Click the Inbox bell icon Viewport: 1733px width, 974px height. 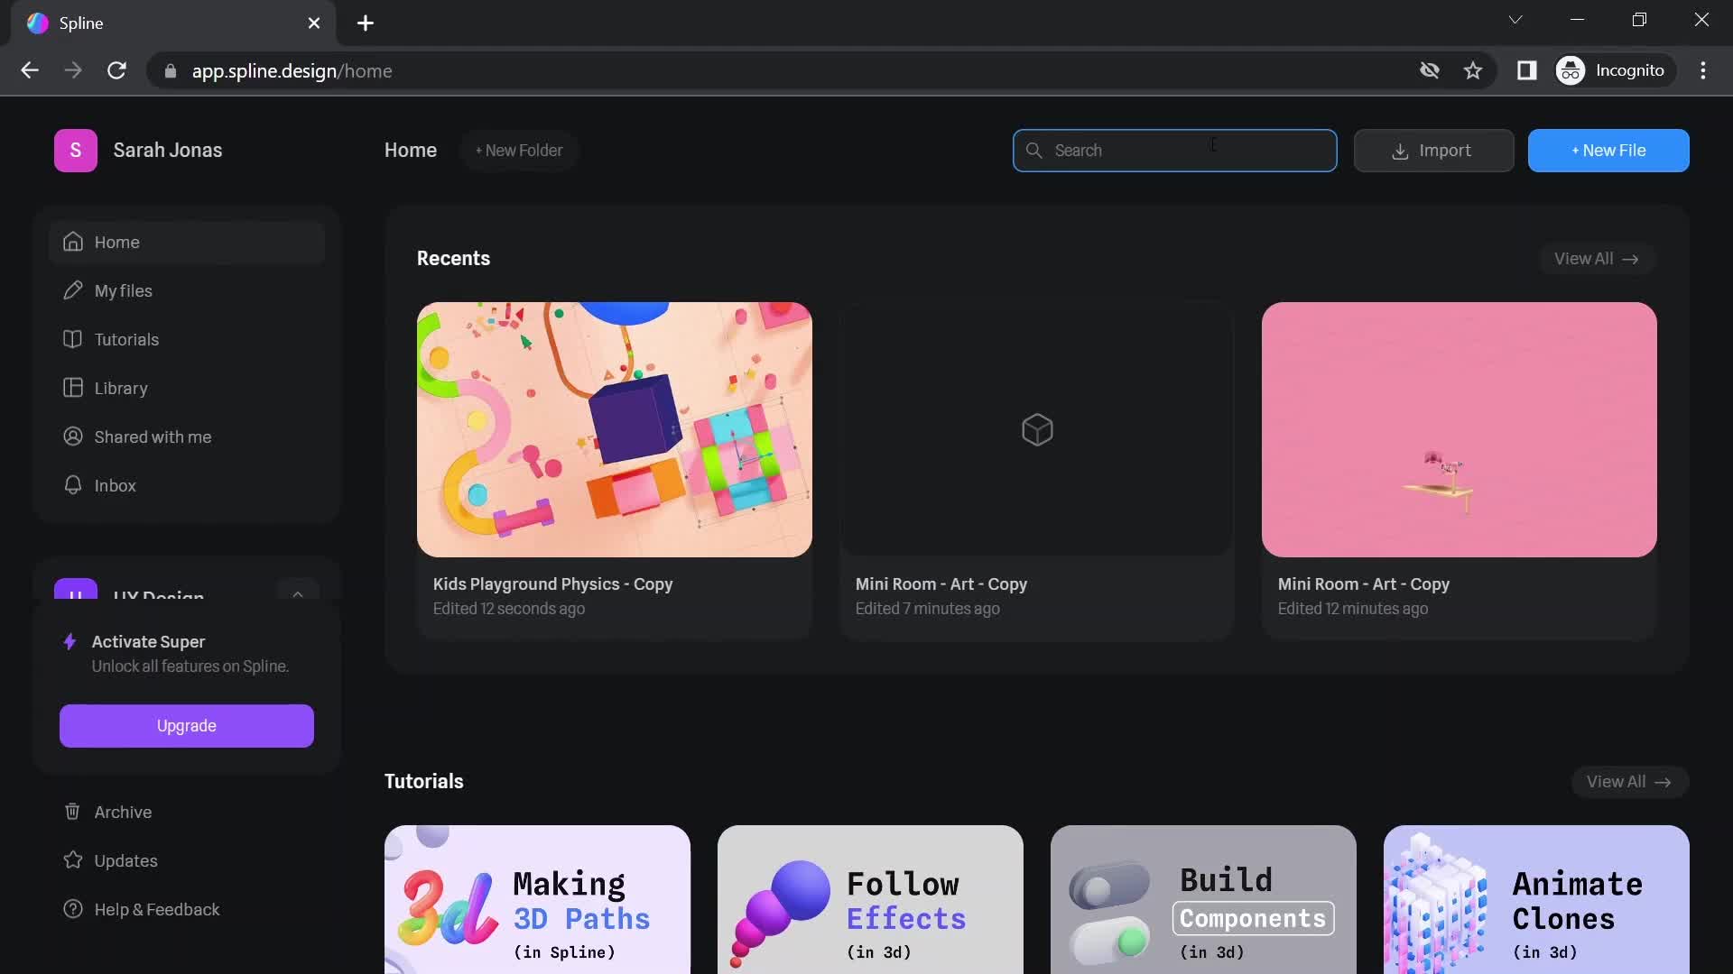pyautogui.click(x=73, y=485)
